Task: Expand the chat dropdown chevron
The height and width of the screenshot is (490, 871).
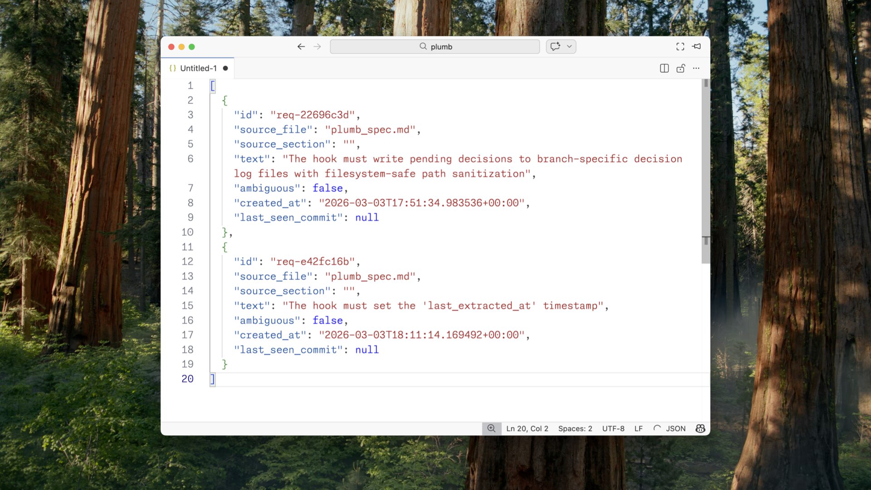Action: [569, 46]
